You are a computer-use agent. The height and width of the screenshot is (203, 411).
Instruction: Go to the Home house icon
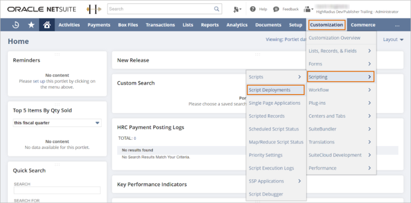click(x=47, y=25)
